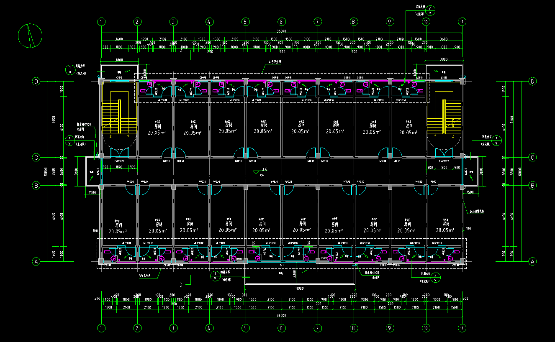Select the yellow staircase on the left
This screenshot has width=555, height=342.
pos(119,117)
